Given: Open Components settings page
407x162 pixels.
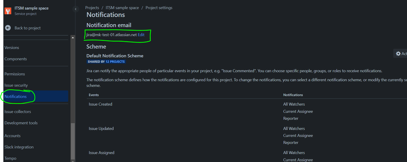Looking at the screenshot, I should 15,59.
